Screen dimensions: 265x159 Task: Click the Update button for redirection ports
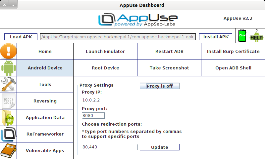(160, 147)
